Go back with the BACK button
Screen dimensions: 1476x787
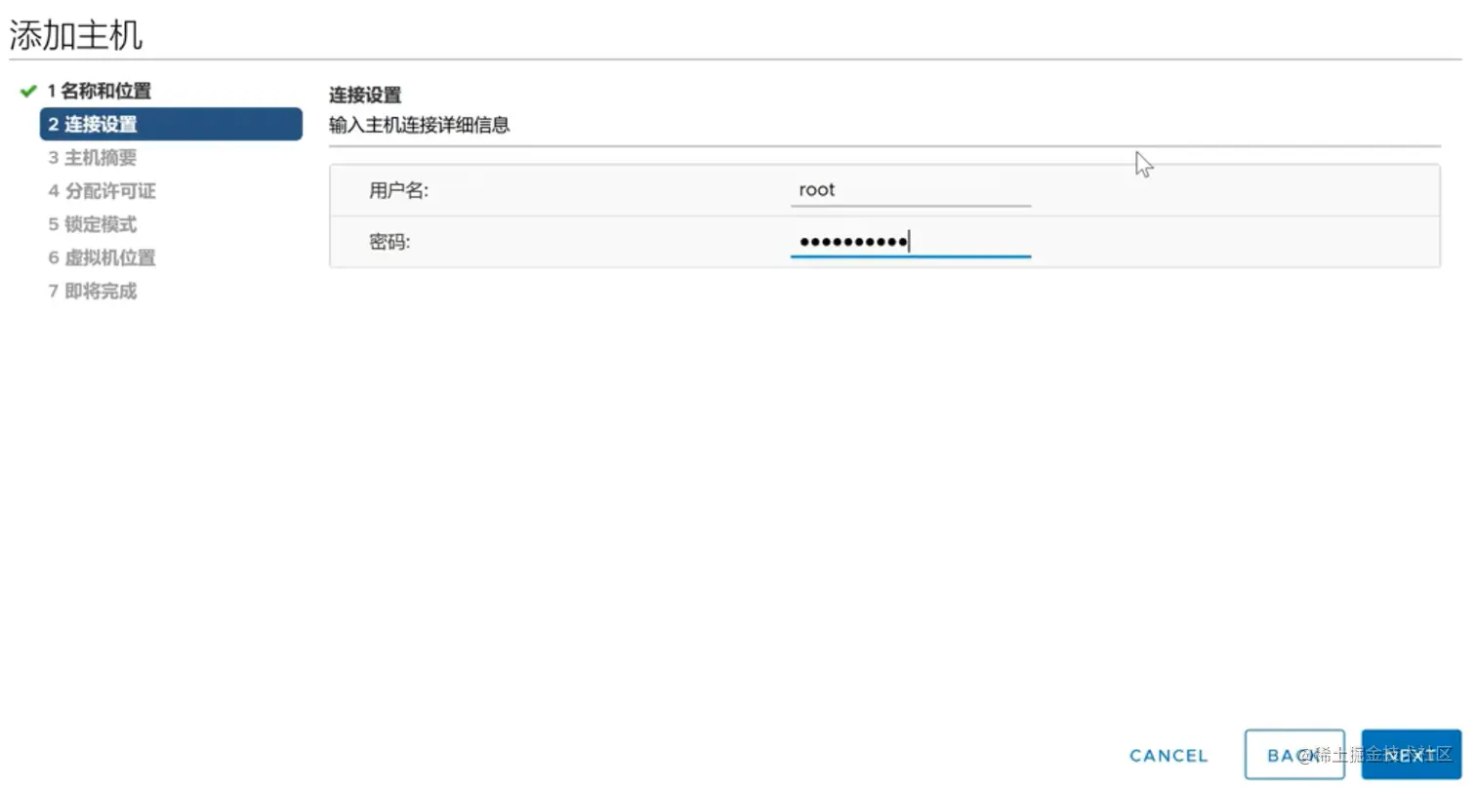point(1294,755)
